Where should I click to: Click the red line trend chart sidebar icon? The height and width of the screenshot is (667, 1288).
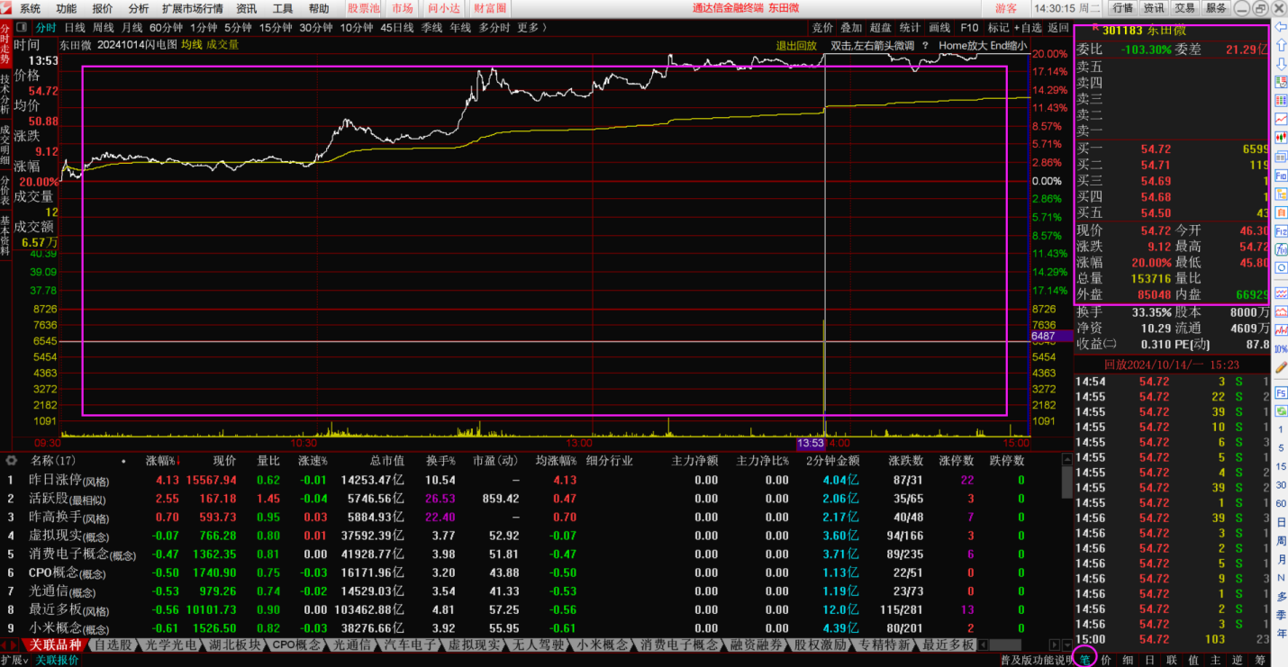pyautogui.click(x=1282, y=119)
